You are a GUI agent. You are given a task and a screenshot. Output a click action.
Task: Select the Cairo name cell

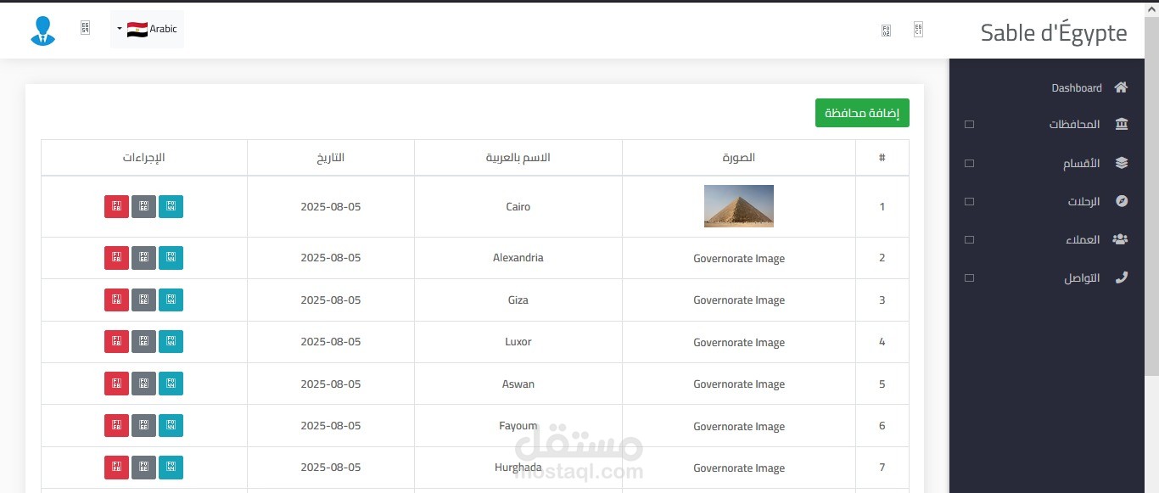coord(518,206)
